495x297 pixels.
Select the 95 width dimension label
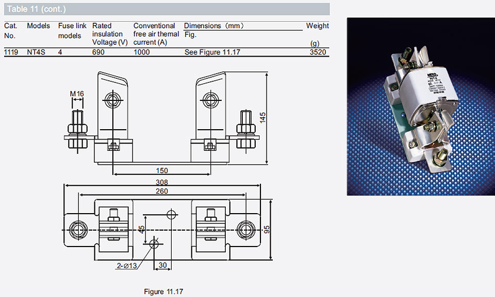coord(267,229)
